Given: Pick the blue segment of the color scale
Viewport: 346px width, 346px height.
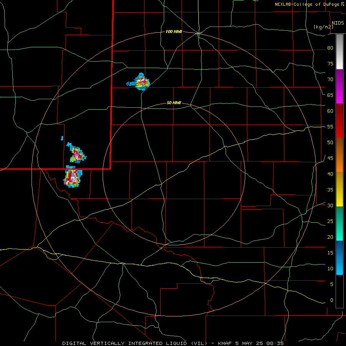Looking at the screenshot, I should [x=339, y=258].
